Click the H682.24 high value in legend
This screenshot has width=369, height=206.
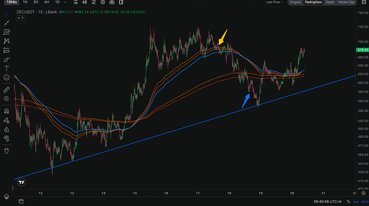tap(81, 12)
